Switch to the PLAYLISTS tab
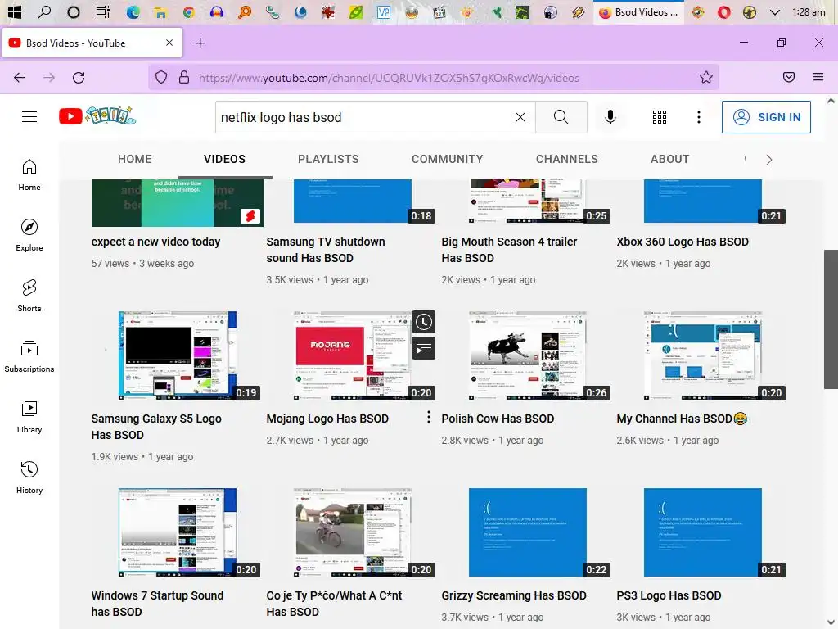The height and width of the screenshot is (629, 838). [328, 160]
